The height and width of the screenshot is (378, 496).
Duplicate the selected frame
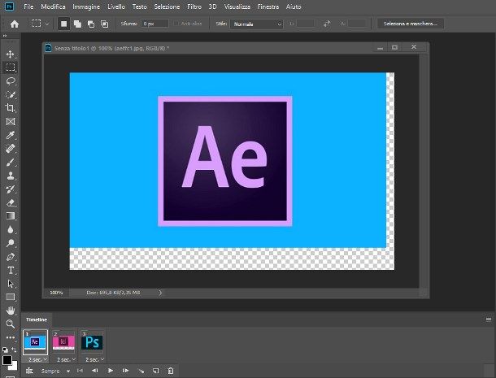[155, 371]
